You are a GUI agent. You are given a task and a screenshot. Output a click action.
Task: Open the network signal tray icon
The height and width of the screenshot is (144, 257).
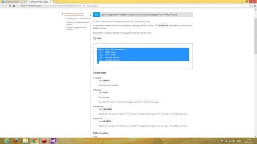tap(230, 141)
